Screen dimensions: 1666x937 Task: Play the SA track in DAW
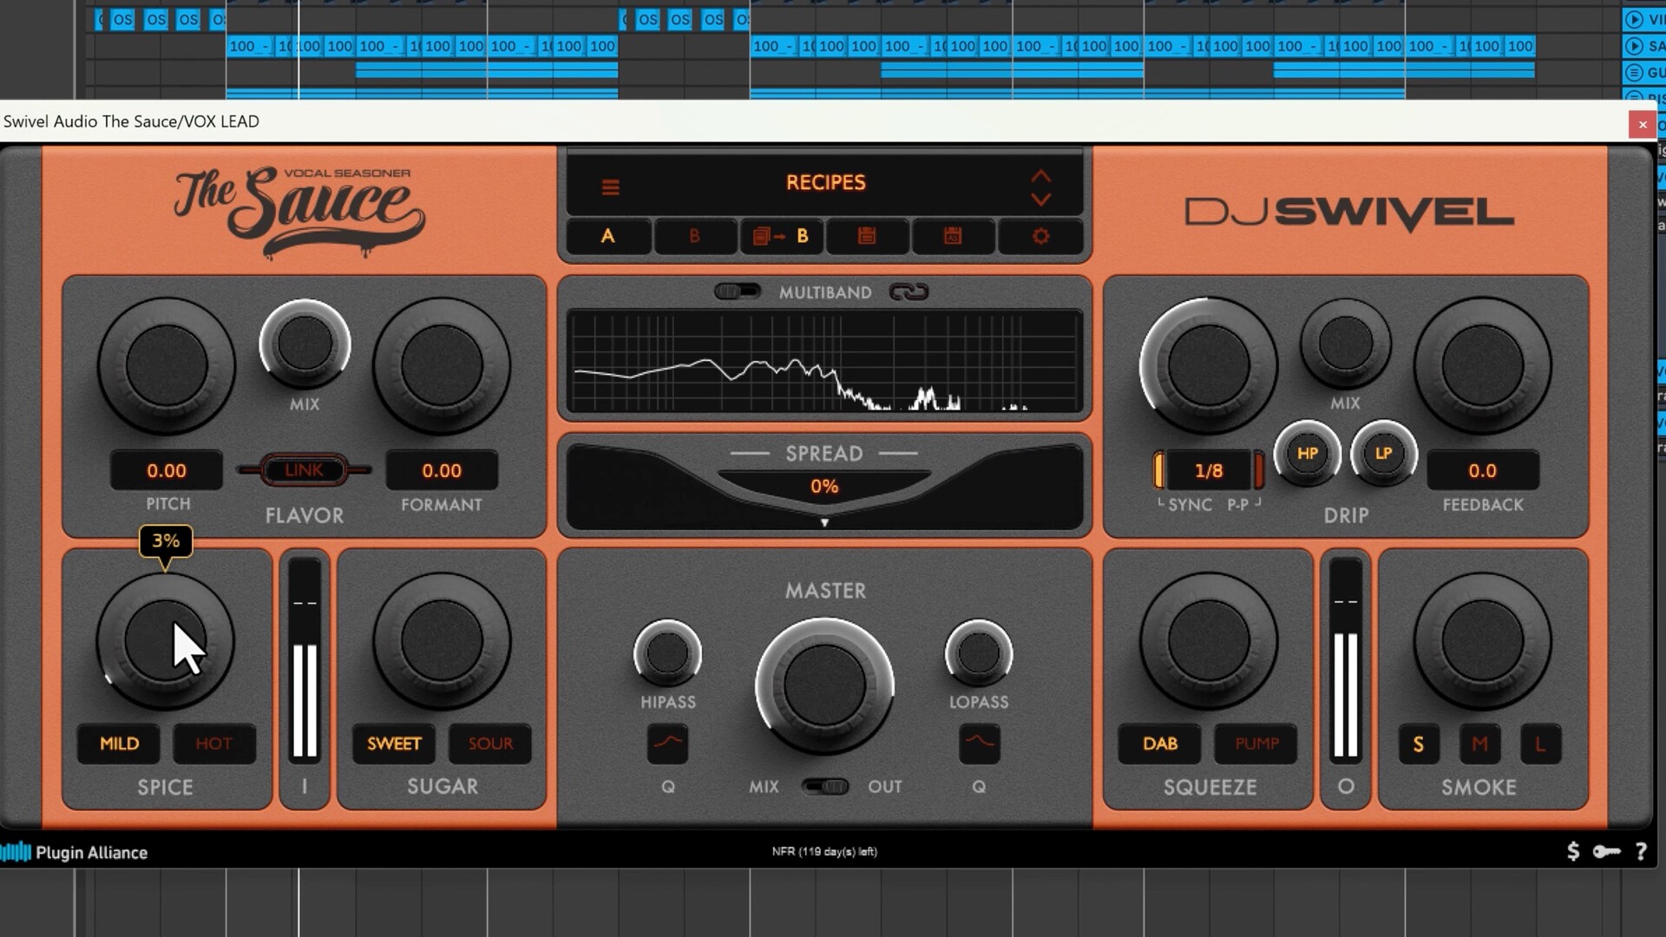pyautogui.click(x=1634, y=46)
